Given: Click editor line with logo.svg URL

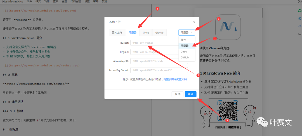Looking at the screenshot, I should coord(39,11).
